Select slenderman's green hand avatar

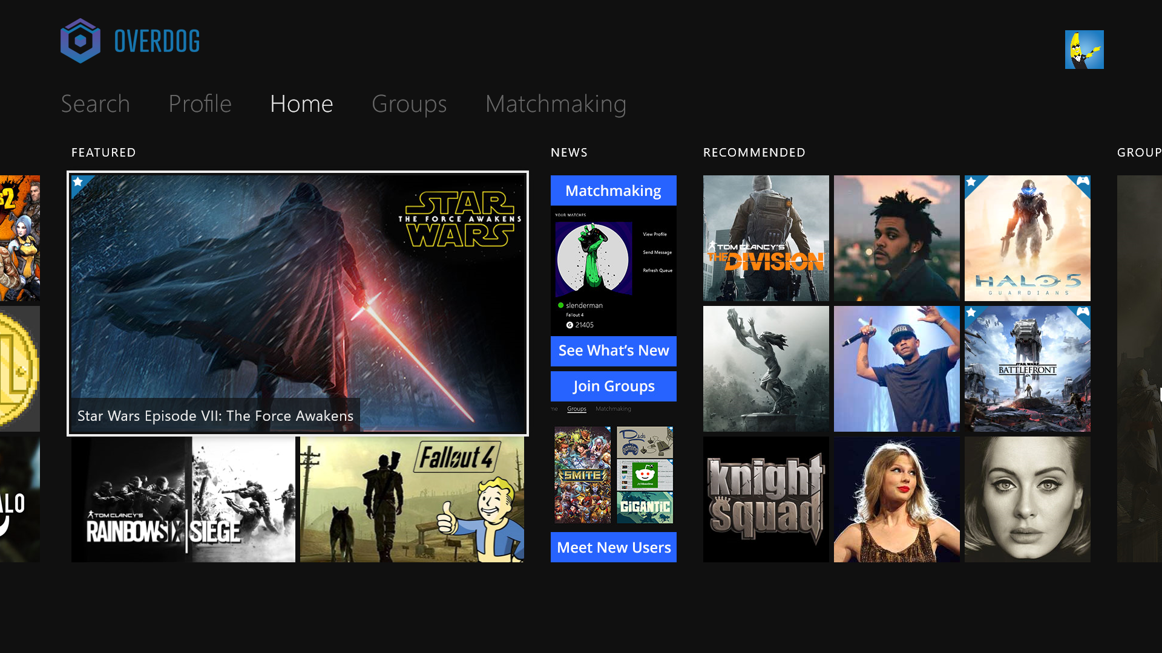tap(594, 259)
